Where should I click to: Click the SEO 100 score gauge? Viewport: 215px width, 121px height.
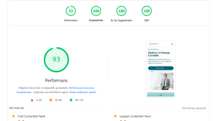pyautogui.click(x=147, y=11)
